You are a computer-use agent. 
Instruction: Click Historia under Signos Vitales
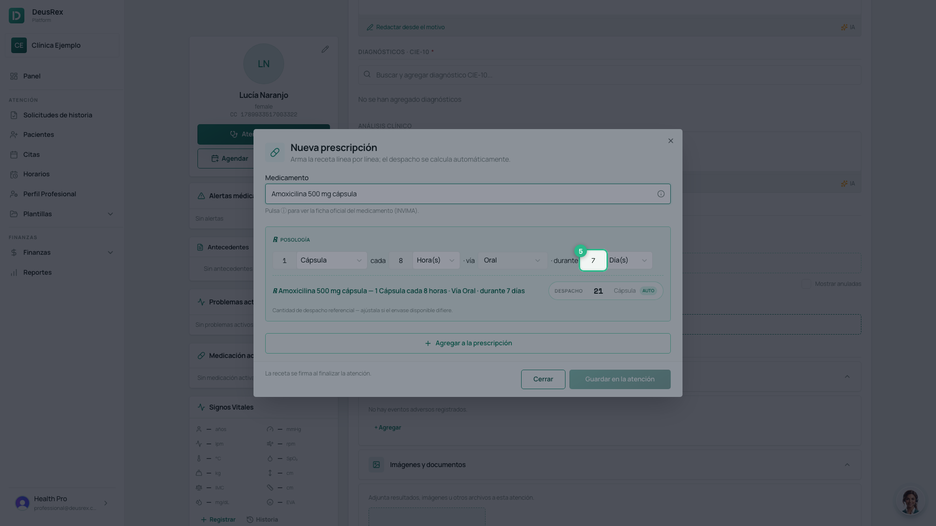262,520
